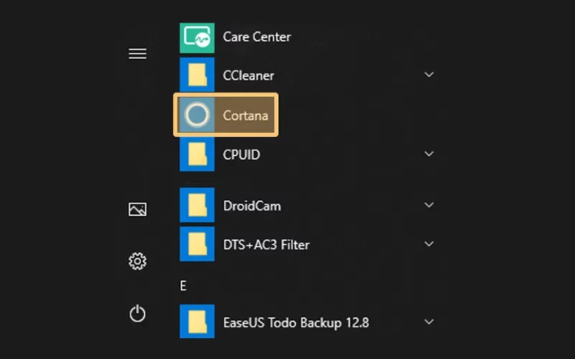Click the letter E section header
The height and width of the screenshot is (359, 575).
pyautogui.click(x=183, y=286)
